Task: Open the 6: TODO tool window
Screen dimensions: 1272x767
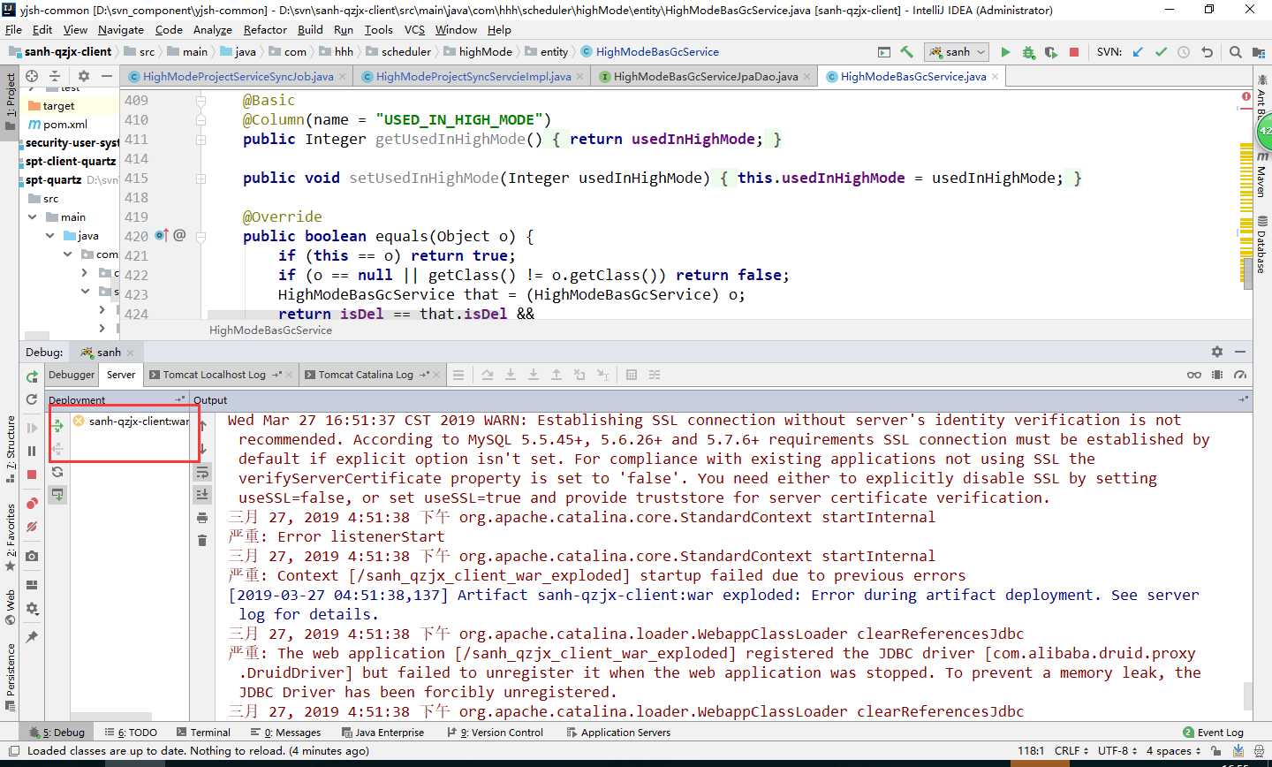Action: coord(131,733)
